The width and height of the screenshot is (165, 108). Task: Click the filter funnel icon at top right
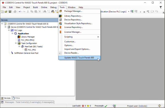[x=161, y=7]
